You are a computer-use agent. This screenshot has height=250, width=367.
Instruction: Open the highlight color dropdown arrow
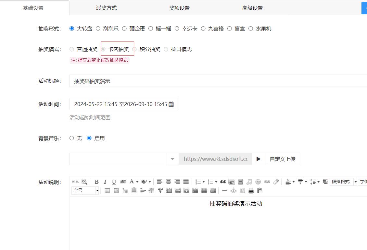[150, 182]
